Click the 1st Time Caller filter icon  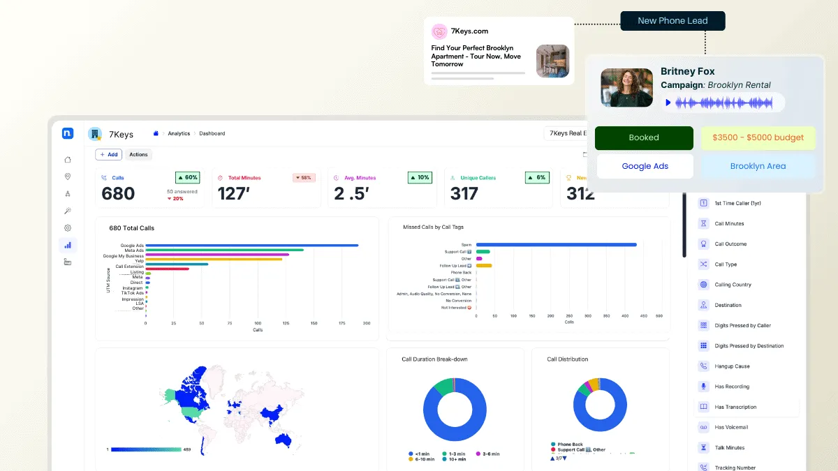703,203
